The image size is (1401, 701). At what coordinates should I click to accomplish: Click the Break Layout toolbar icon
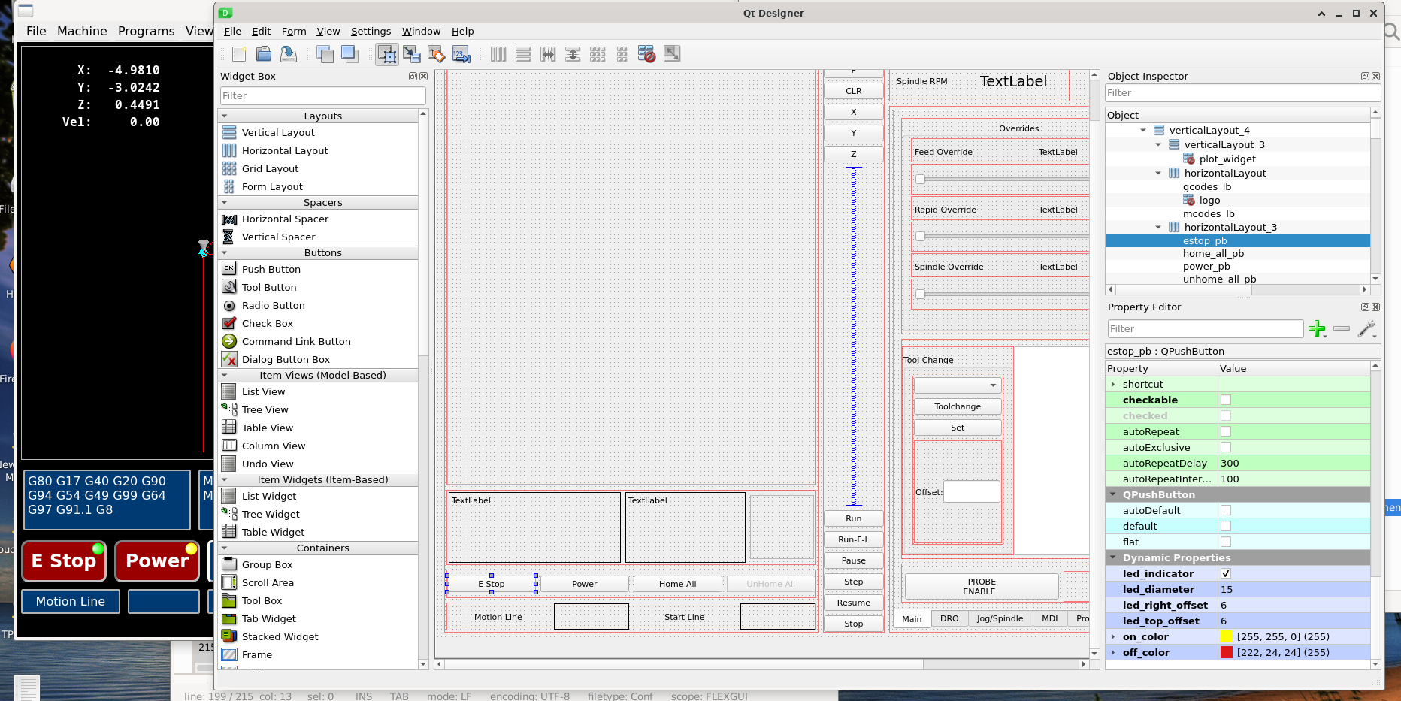click(646, 54)
